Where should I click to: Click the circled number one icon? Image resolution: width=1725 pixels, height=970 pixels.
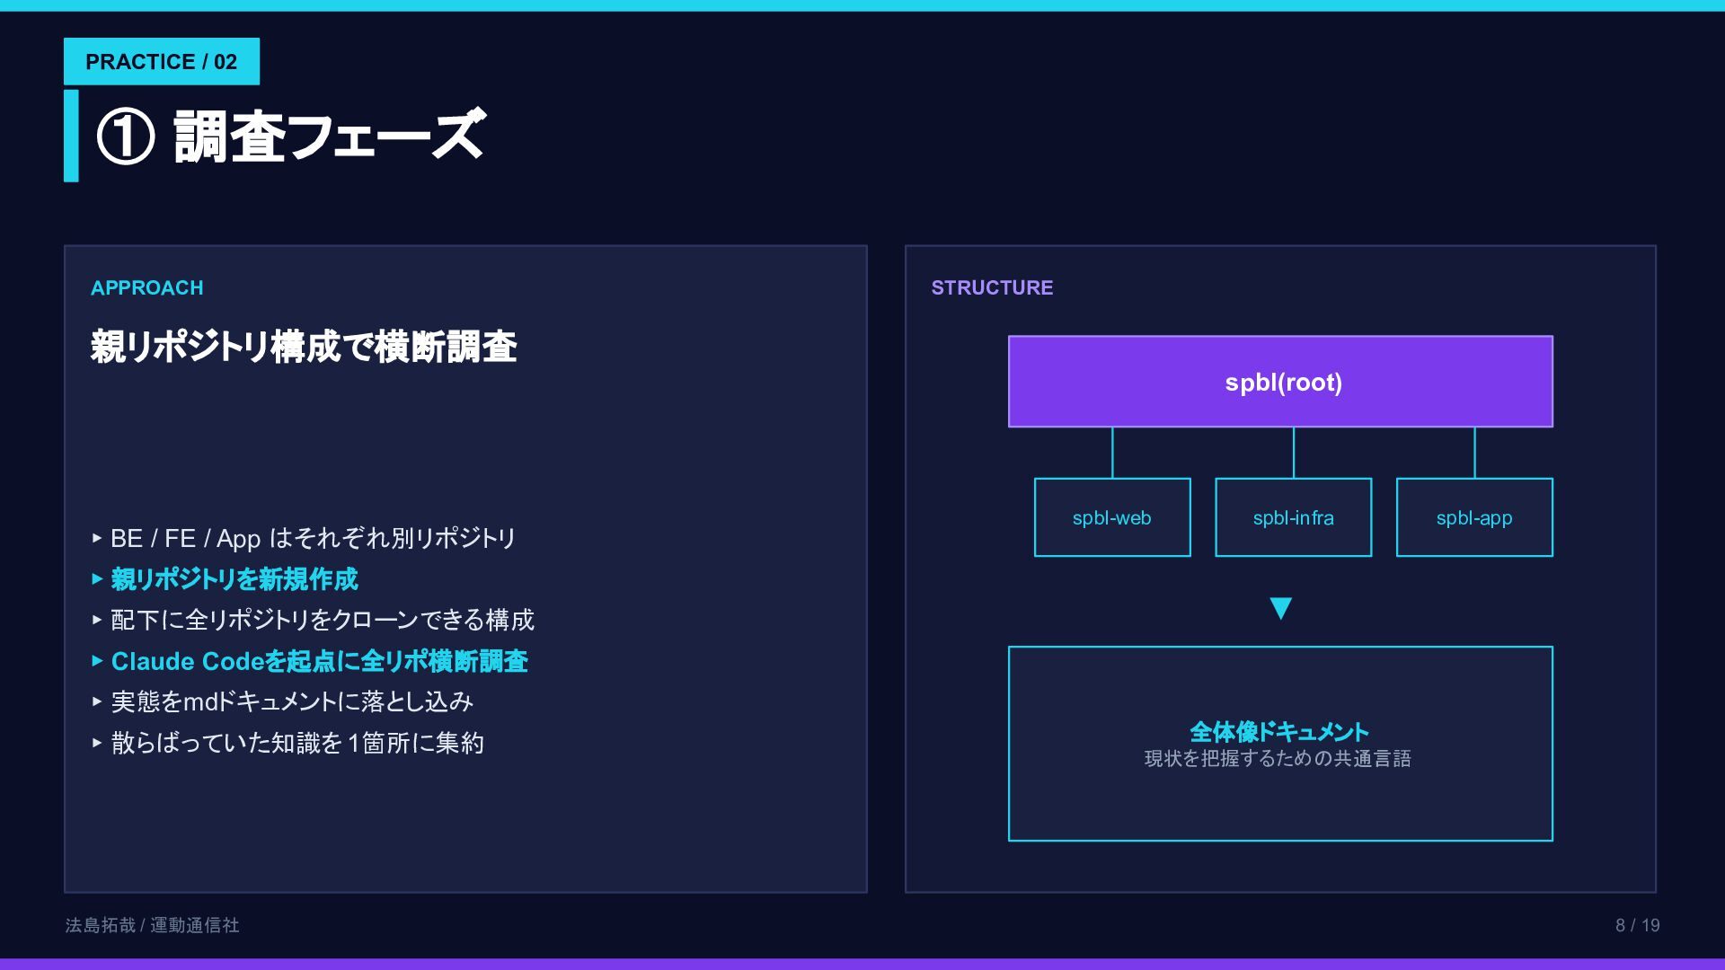coord(125,137)
